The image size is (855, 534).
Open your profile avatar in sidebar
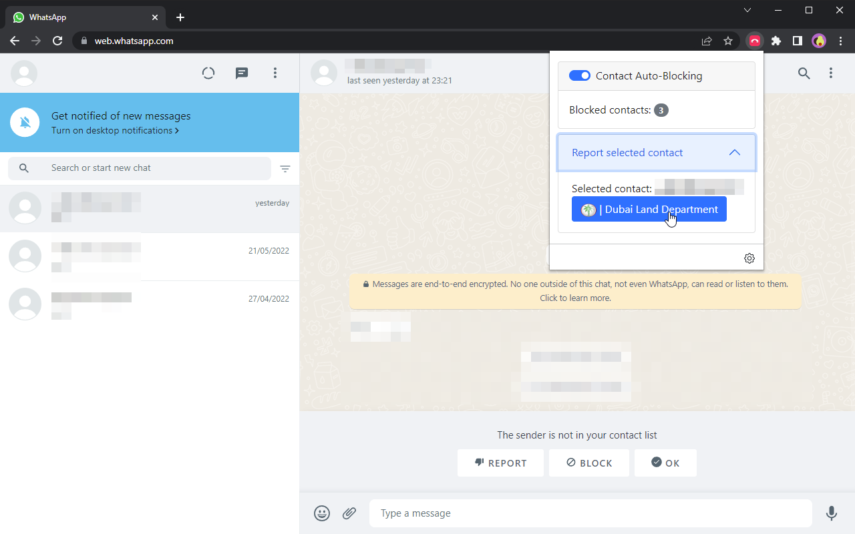point(24,73)
